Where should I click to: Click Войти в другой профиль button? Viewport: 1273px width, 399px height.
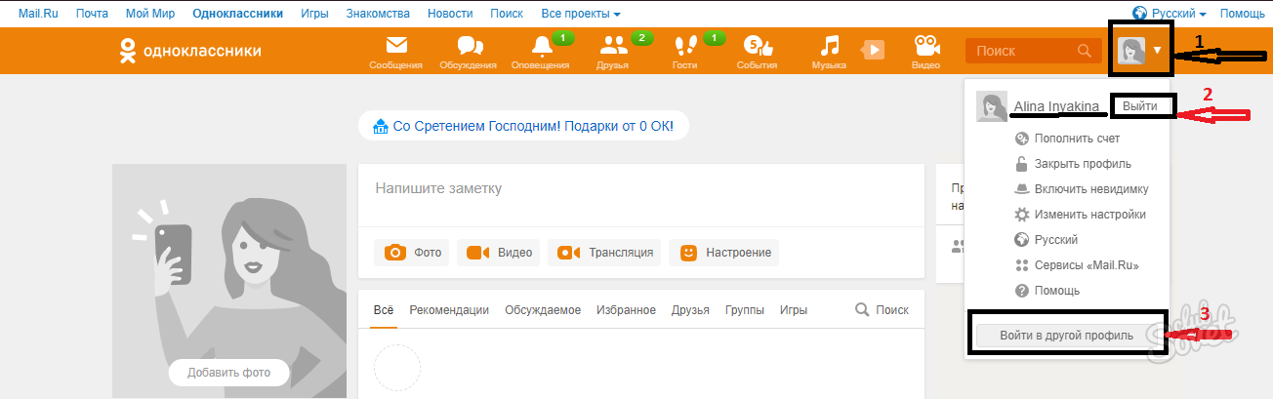point(1067,336)
